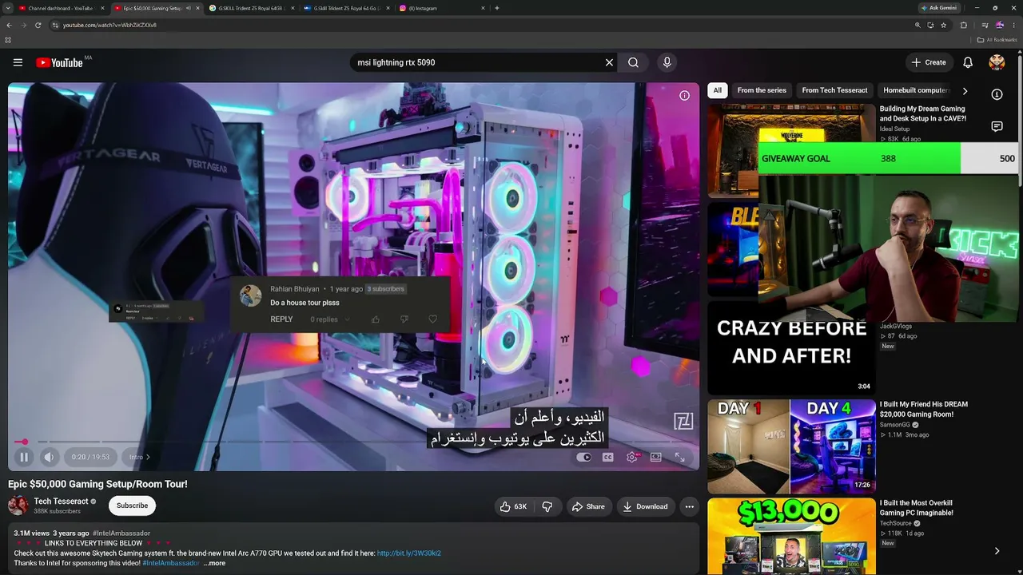Select the Homebuilt computers chip
This screenshot has width=1023, height=575.
point(916,90)
